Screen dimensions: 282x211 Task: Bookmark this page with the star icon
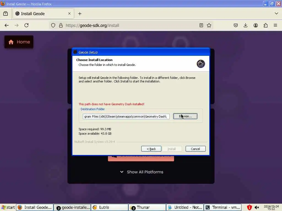point(209,25)
